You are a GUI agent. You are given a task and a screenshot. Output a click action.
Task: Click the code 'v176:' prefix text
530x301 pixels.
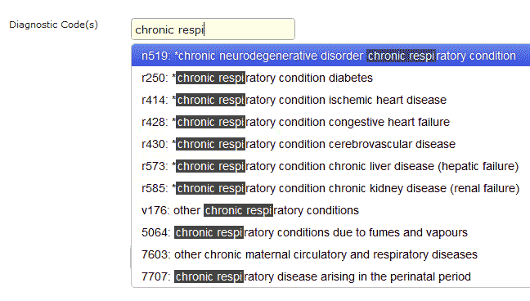click(x=155, y=210)
